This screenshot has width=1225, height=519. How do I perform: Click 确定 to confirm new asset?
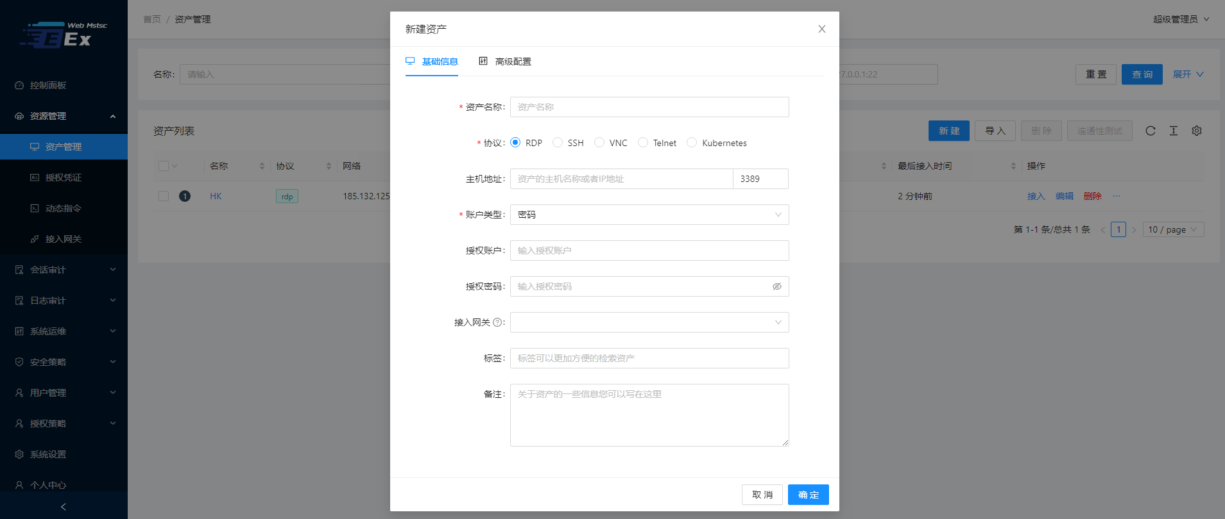pos(809,495)
